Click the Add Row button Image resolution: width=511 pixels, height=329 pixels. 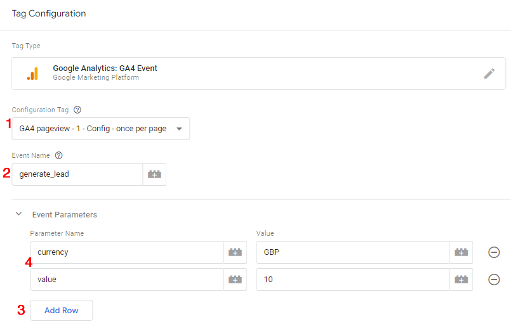pyautogui.click(x=62, y=311)
